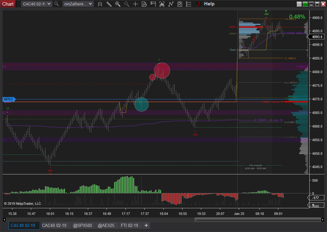The image size is (327, 232).
Task: Click the 4870.0 blue price line label
Action: [x=9, y=99]
